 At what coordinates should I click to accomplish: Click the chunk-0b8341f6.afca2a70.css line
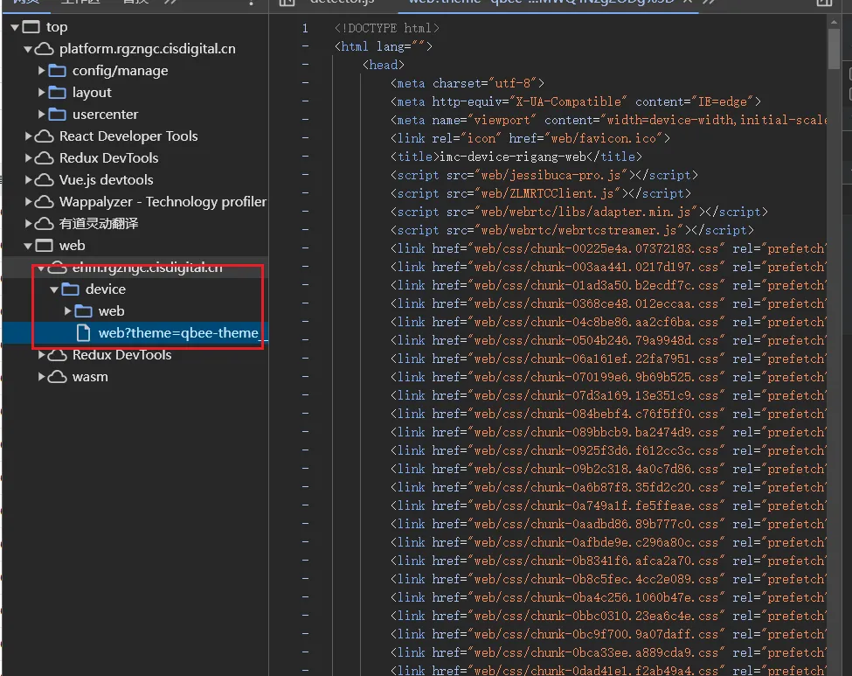[x=608, y=561]
